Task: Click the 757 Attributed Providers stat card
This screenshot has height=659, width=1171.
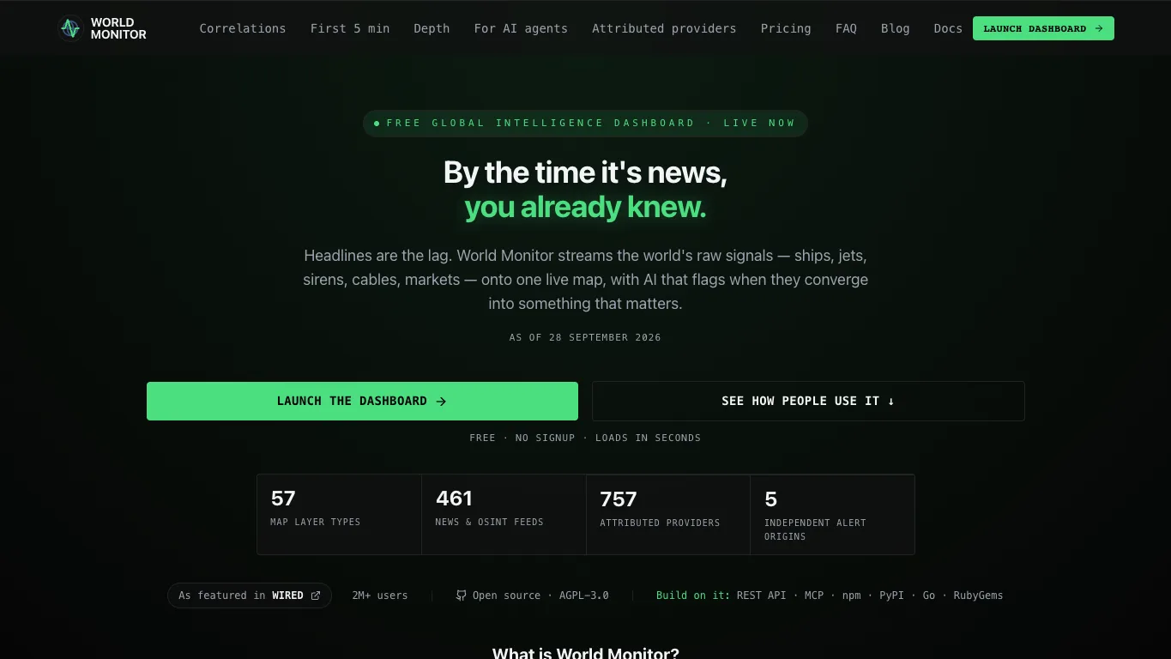Action: pos(668,514)
